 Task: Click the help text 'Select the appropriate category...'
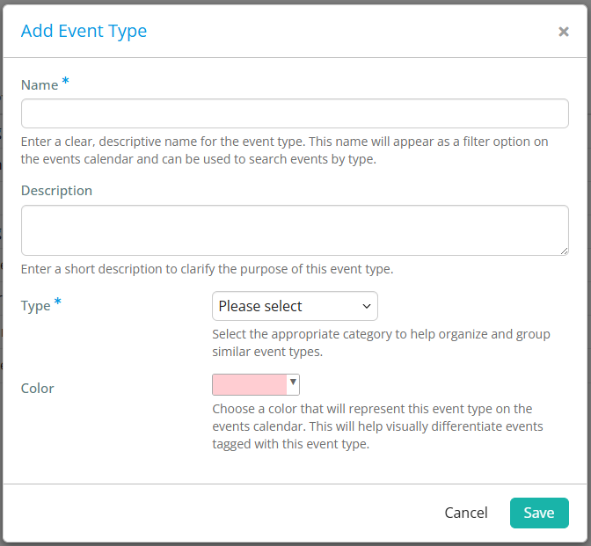tap(381, 343)
